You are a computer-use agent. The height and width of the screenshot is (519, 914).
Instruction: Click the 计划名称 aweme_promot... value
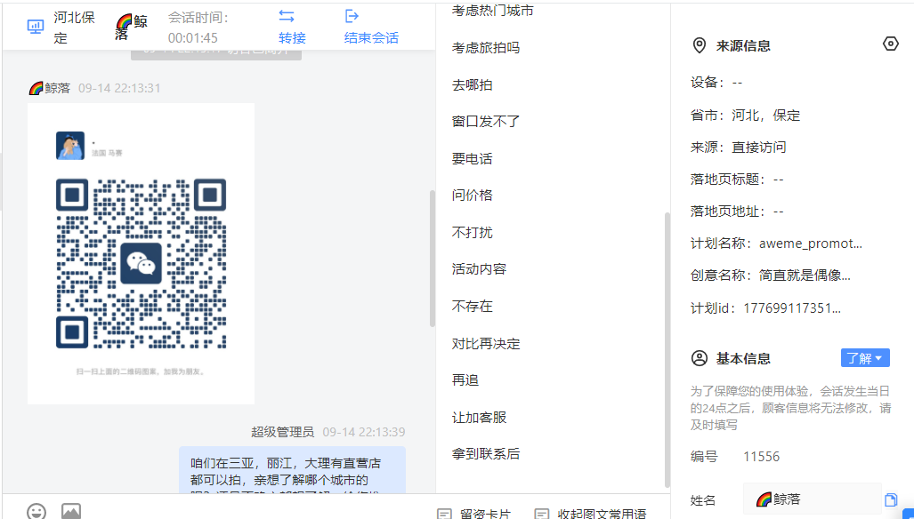point(810,244)
